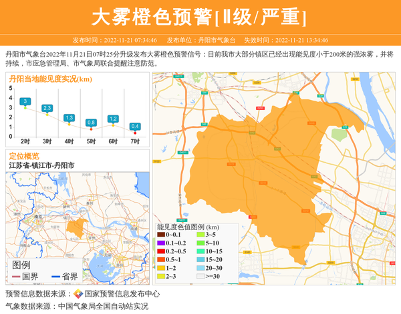Click the blue 省界 legend line
The image size is (401, 314).
coord(55,277)
